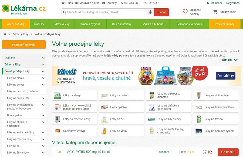Viewport: 243px width, 157px height.
Task: Expand Homeopatika subcategory in sidebar
Action: (x=43, y=115)
